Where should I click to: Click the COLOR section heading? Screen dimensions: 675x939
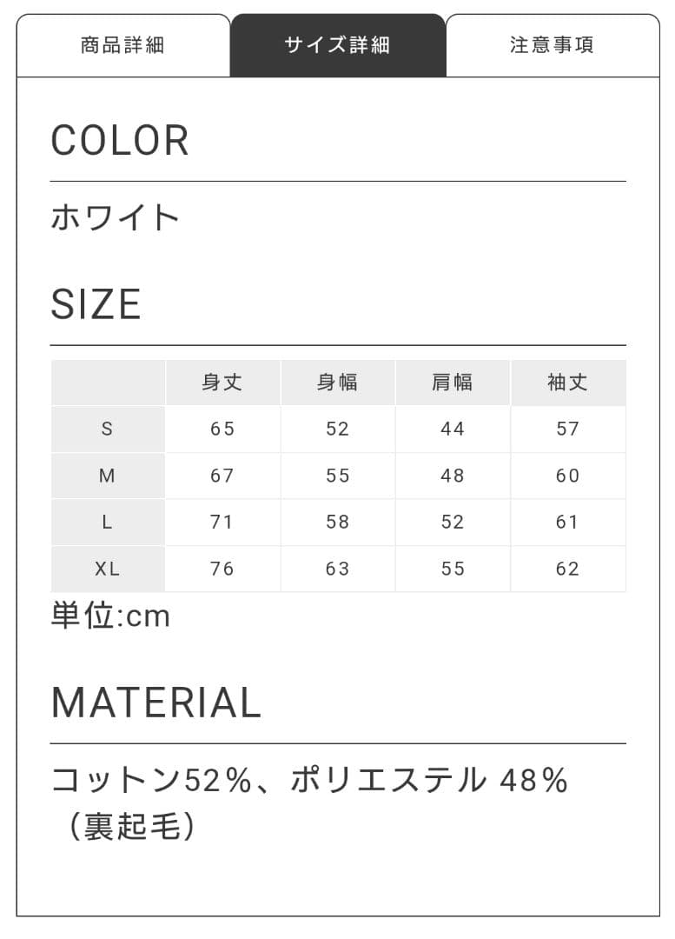pyautogui.click(x=120, y=141)
